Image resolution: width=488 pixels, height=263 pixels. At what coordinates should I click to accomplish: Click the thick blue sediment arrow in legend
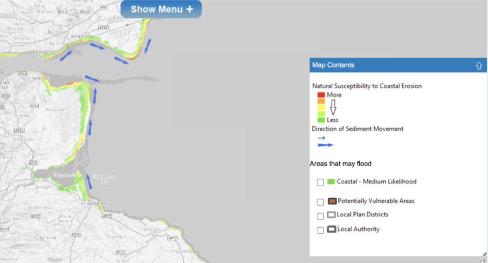[x=325, y=145]
